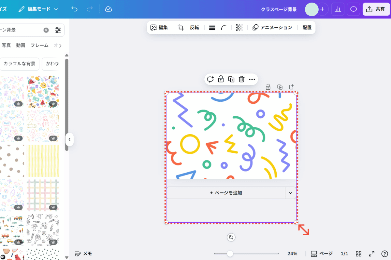The image size is (391, 260).
Task: Delete element with trash icon
Action: coord(241,79)
